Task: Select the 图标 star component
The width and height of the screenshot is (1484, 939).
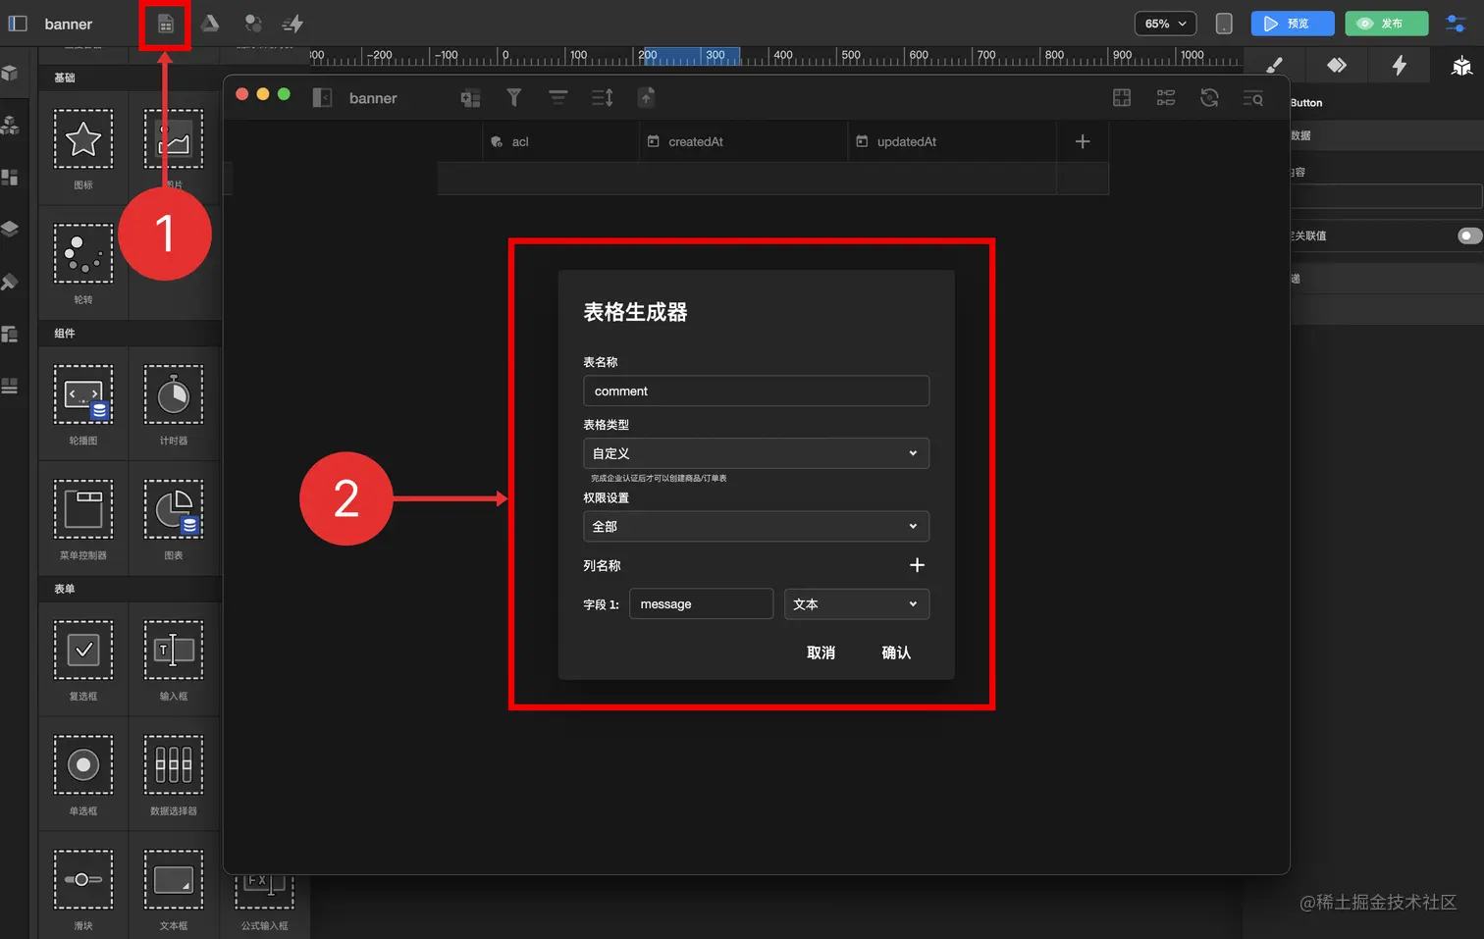Action: pyautogui.click(x=83, y=139)
